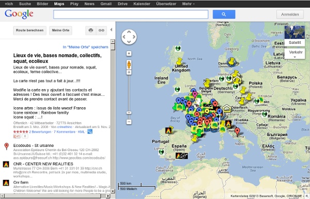This screenshot has height=199, width=310.
Task: Download the KML link
Action: 81,132
